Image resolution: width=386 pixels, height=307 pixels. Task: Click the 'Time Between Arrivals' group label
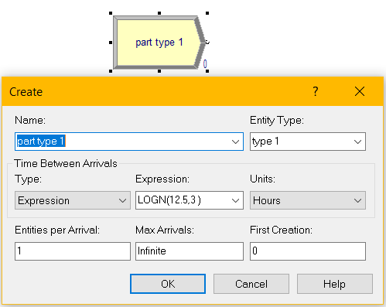click(x=66, y=163)
